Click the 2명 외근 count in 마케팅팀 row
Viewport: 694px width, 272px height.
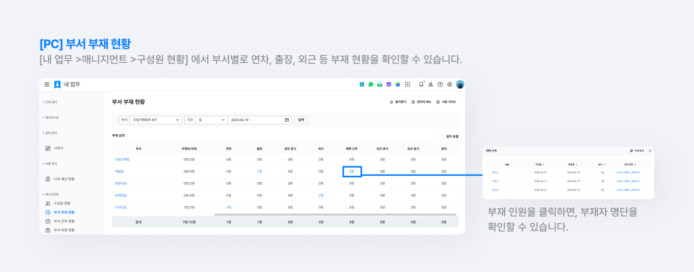coord(321,195)
